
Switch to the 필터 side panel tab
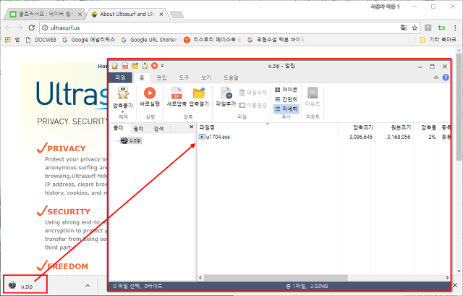138,129
